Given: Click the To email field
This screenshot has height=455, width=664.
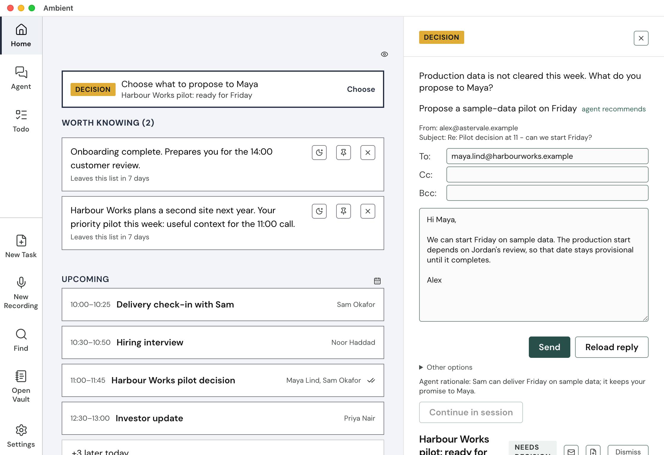Looking at the screenshot, I should (x=547, y=156).
